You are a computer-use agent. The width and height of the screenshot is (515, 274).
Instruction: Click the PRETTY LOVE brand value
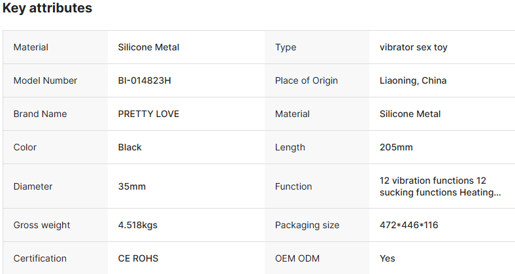click(x=148, y=114)
